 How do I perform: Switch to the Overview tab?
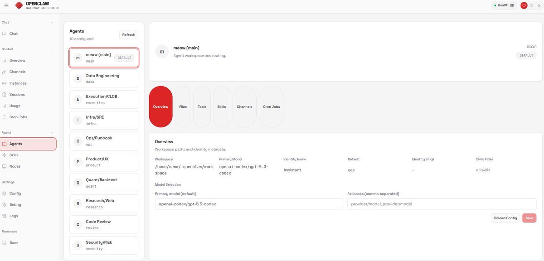coord(161,106)
